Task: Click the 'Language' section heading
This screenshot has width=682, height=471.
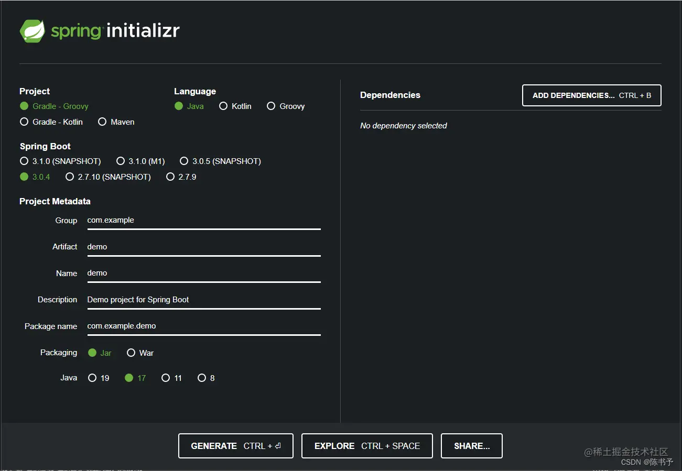Action: (x=195, y=91)
